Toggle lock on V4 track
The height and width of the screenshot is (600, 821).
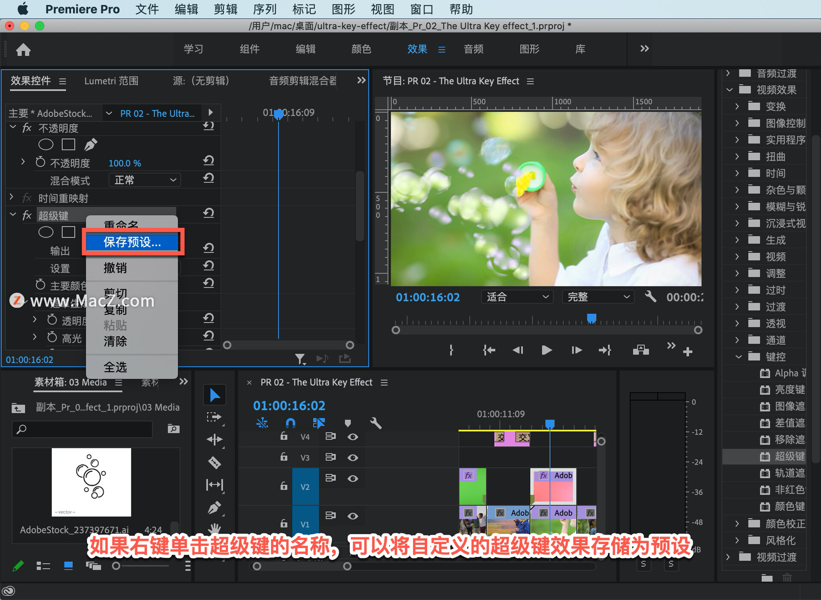(284, 436)
